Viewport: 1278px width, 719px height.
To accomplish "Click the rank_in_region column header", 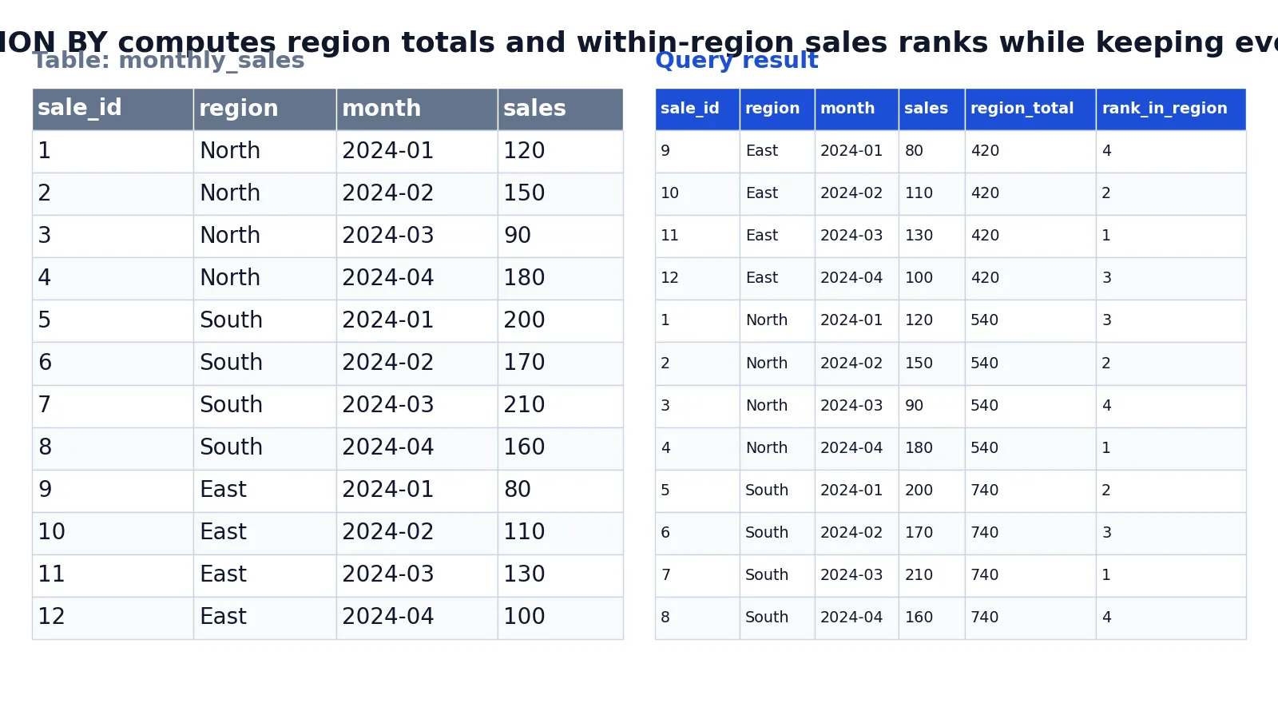I will [x=1171, y=109].
